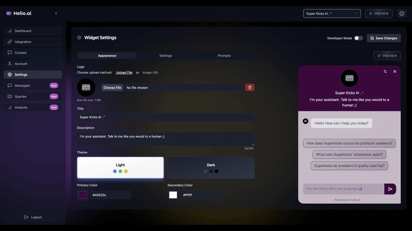
Task: Close the chat widget preview
Action: pos(394,71)
